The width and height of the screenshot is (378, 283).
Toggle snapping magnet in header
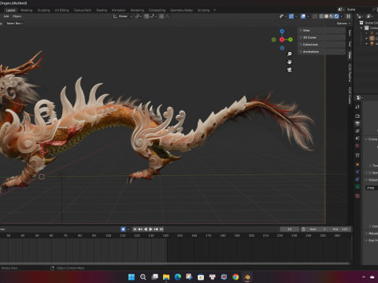click(146, 17)
